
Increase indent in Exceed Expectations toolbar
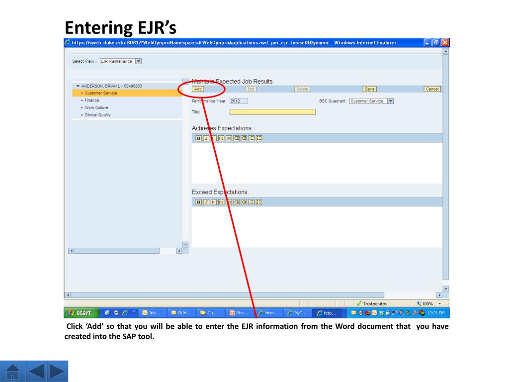coord(244,202)
